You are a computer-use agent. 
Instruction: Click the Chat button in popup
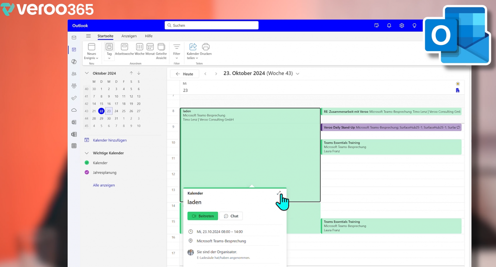click(231, 216)
